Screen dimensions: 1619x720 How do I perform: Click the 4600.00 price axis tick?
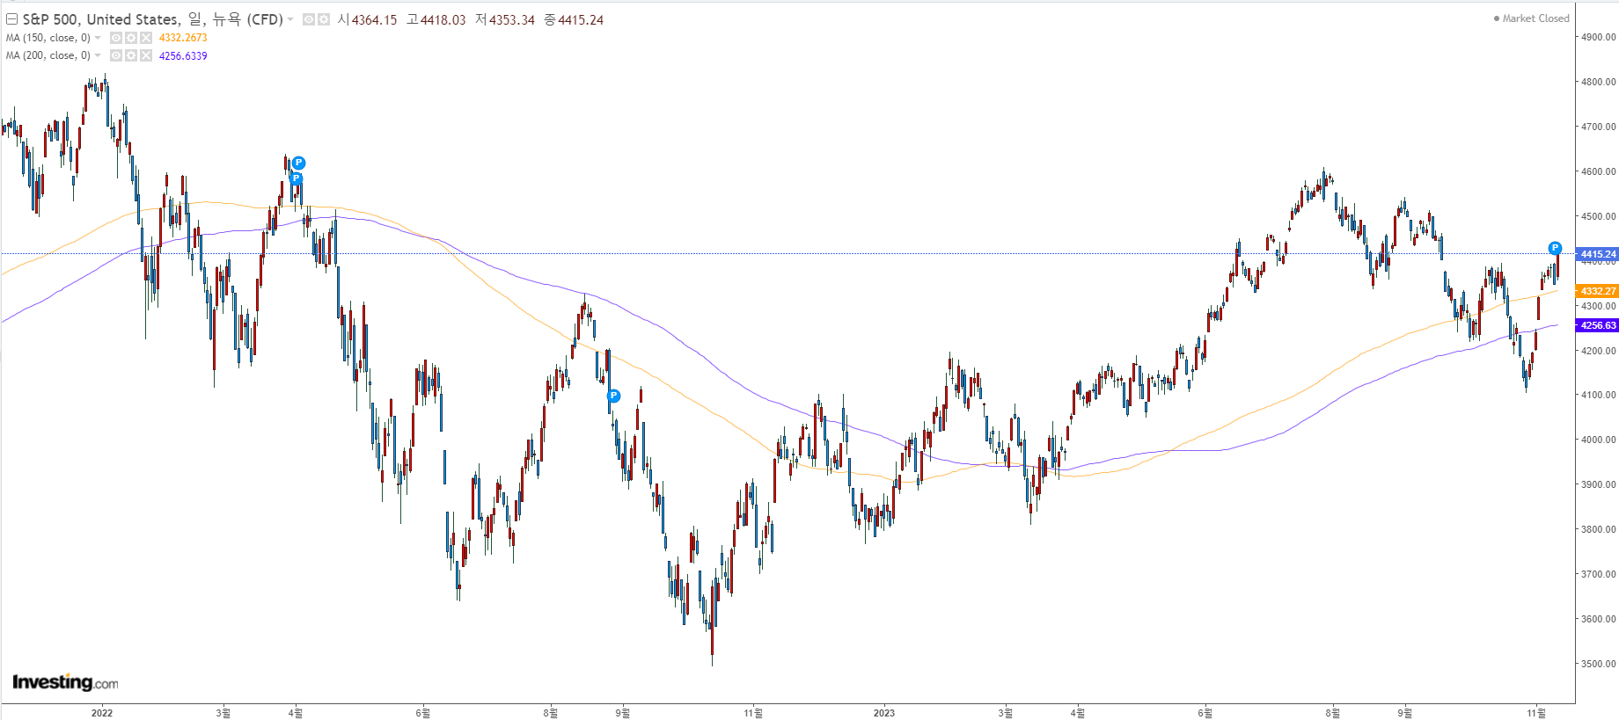click(1598, 171)
